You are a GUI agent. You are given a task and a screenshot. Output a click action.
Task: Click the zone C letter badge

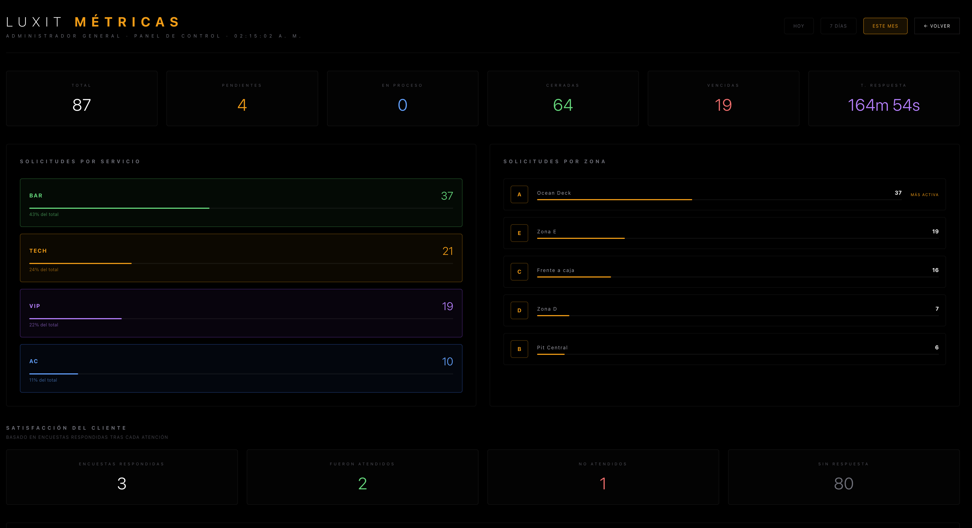(x=519, y=272)
